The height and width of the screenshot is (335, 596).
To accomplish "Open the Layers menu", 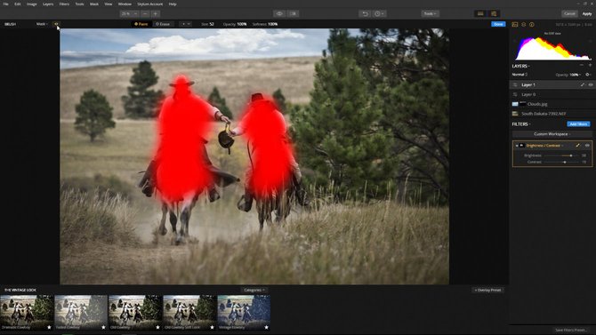I will pyautogui.click(x=48, y=4).
